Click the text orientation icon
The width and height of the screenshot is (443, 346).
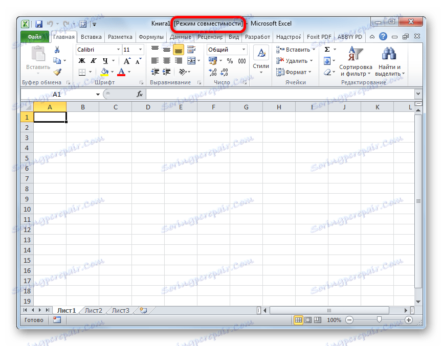coord(183,72)
